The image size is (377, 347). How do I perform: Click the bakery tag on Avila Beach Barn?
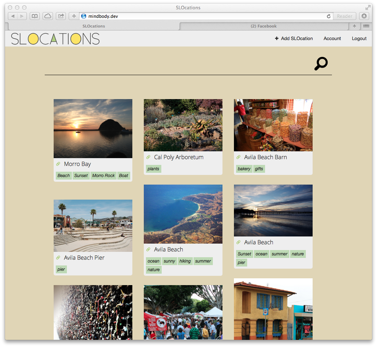click(x=244, y=169)
